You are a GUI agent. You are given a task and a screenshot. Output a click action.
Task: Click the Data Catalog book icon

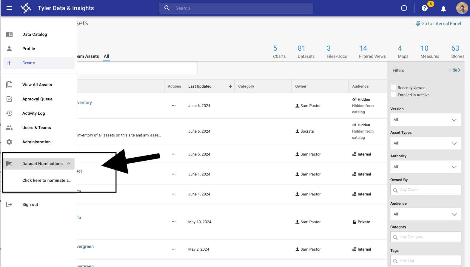coord(9,34)
